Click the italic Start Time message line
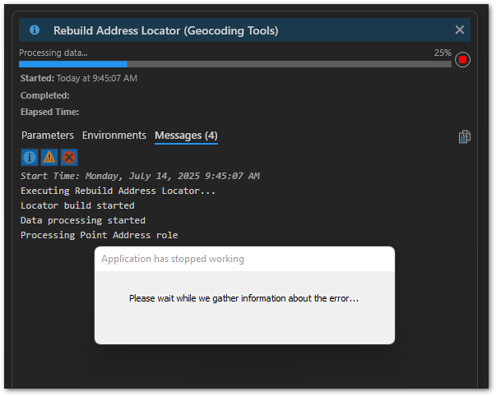The width and height of the screenshot is (496, 396). coord(140,176)
